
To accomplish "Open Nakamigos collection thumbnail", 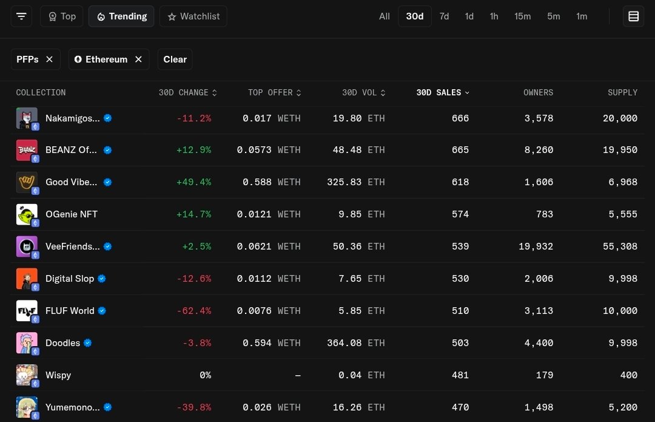I will click(27, 118).
